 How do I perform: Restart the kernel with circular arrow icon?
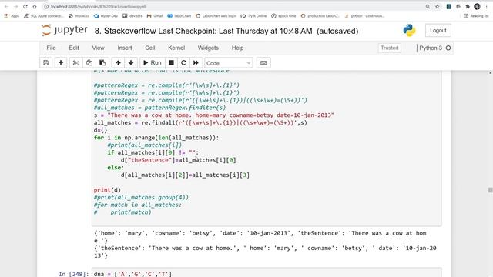coord(183,63)
